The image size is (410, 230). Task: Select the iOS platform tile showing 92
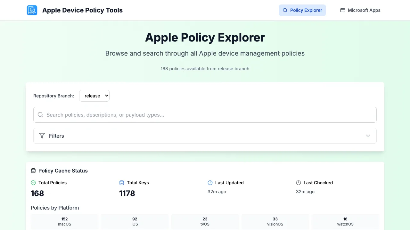[135, 222]
